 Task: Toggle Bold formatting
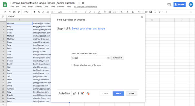tap(86, 12)
